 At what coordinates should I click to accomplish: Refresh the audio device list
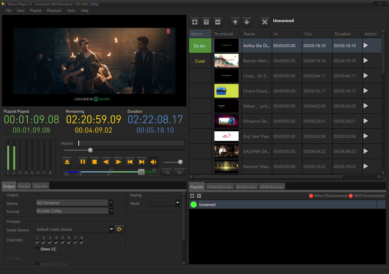pos(119,229)
